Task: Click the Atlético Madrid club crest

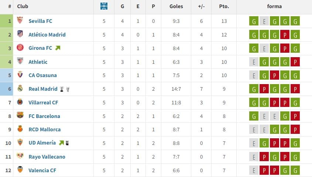Action: click(20, 35)
